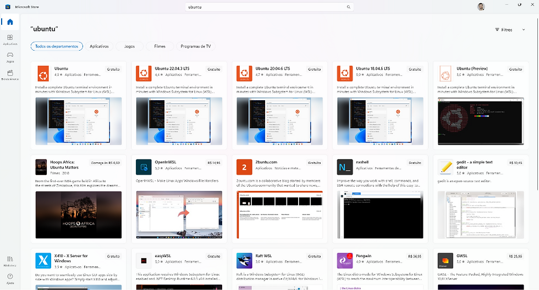Open the Hoops Africa movie thumbnail
Viewport: 539px width, 290px height.
point(78,215)
